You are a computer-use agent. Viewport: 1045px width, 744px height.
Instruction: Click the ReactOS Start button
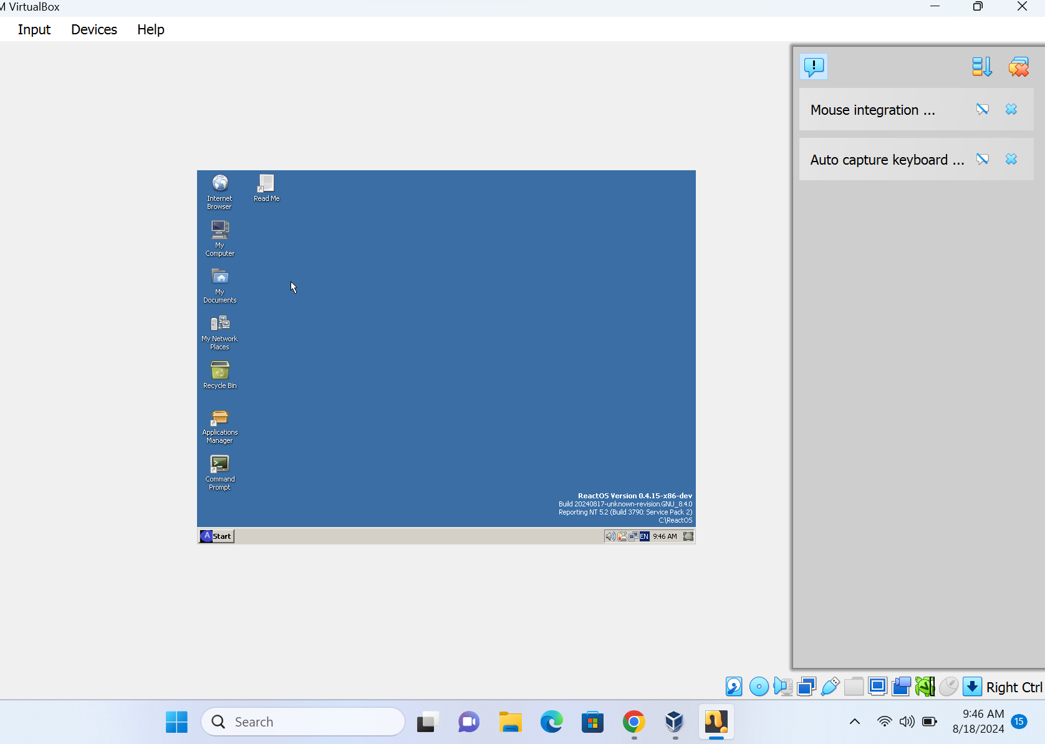216,536
